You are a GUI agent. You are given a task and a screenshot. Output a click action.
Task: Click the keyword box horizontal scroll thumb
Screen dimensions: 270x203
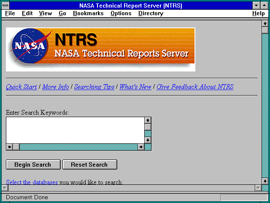click(16, 147)
